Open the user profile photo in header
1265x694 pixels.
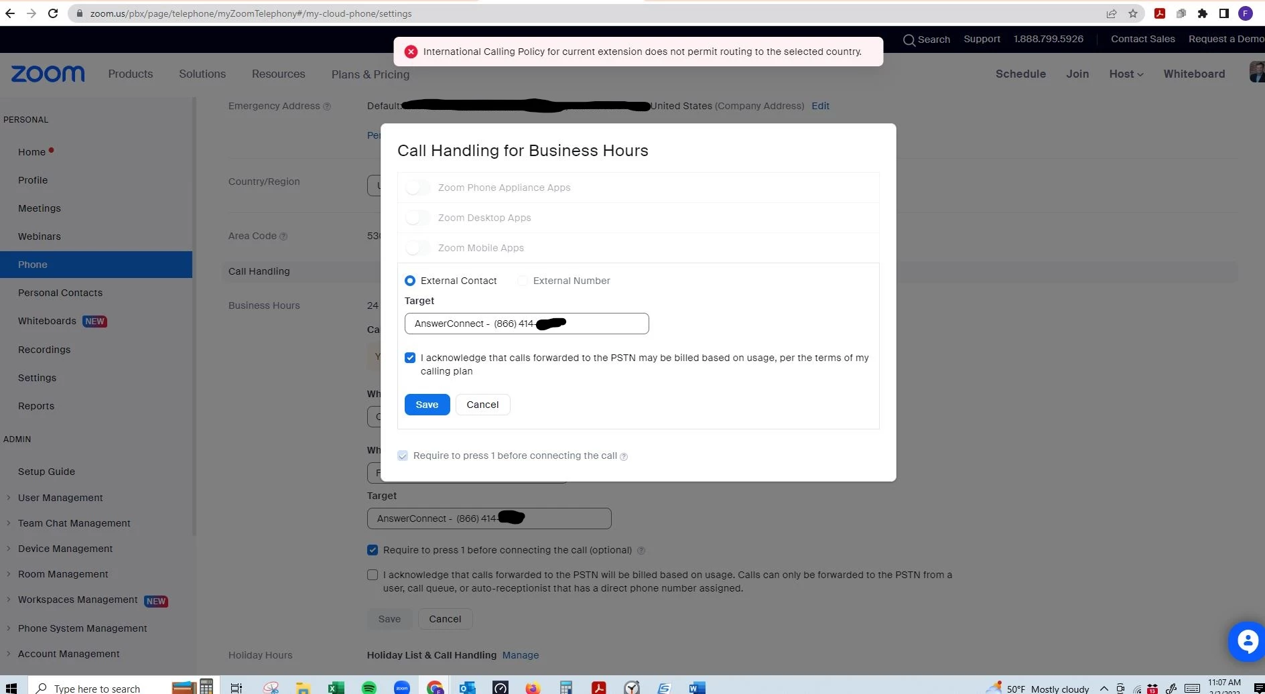tap(1257, 72)
